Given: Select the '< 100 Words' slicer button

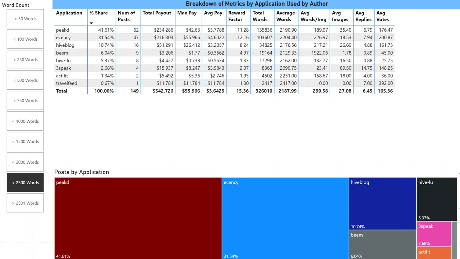Looking at the screenshot, I should point(25,39).
